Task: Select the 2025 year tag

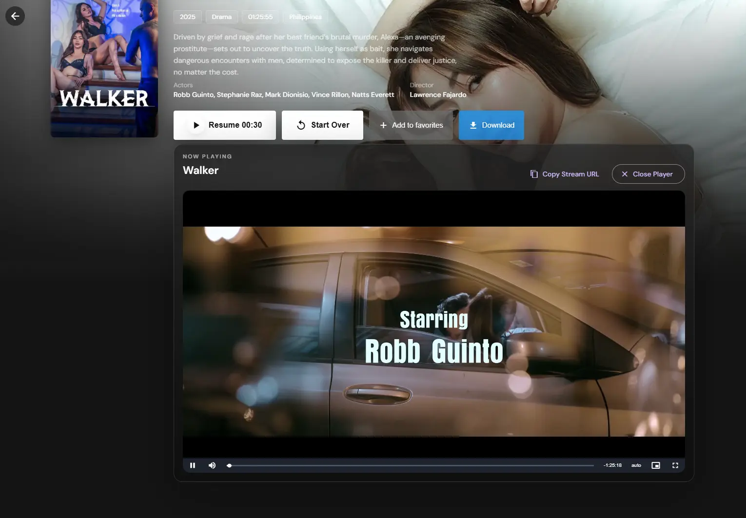Action: click(187, 17)
